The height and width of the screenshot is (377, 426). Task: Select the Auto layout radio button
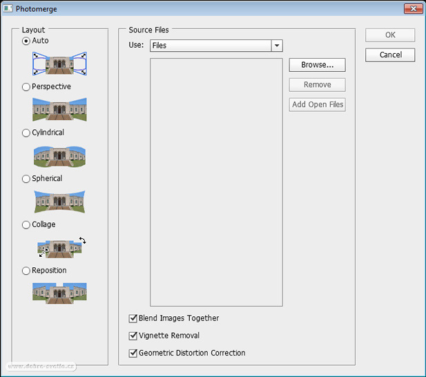point(26,41)
